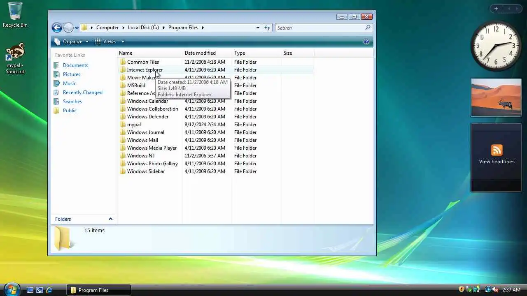Go back with the blue Back arrow
This screenshot has height=296, width=527.
click(x=57, y=28)
